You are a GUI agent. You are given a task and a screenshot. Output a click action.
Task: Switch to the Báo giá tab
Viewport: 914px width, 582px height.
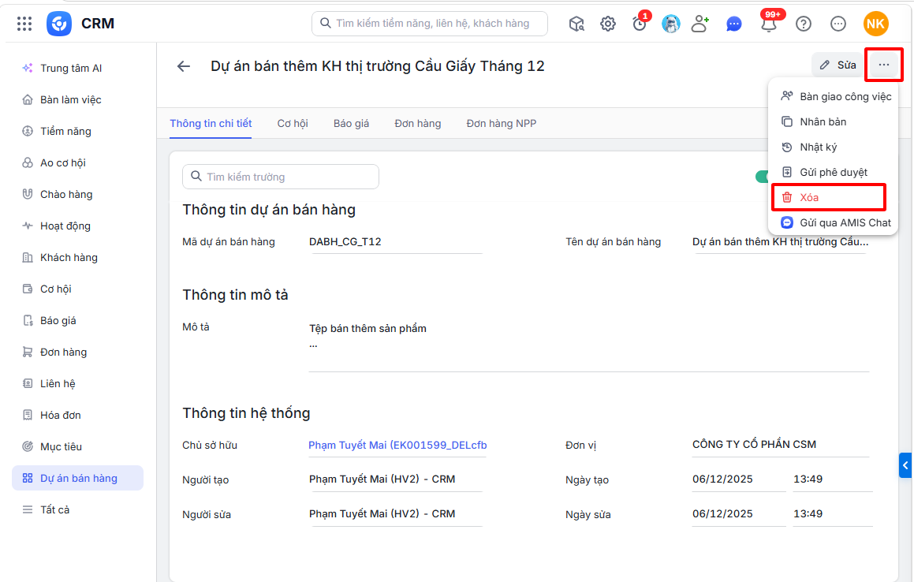click(352, 124)
